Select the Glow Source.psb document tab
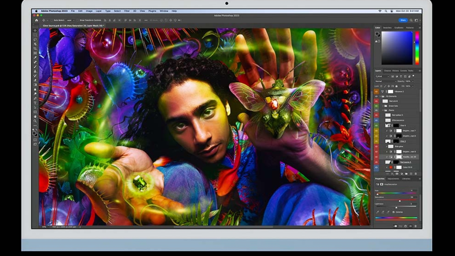This screenshot has height=256, width=455. (x=73, y=26)
